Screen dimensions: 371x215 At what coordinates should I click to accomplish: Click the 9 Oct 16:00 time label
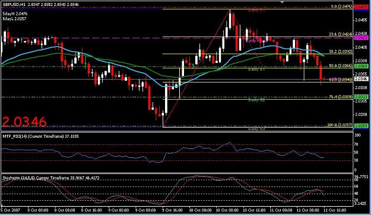(x=172, y=210)
